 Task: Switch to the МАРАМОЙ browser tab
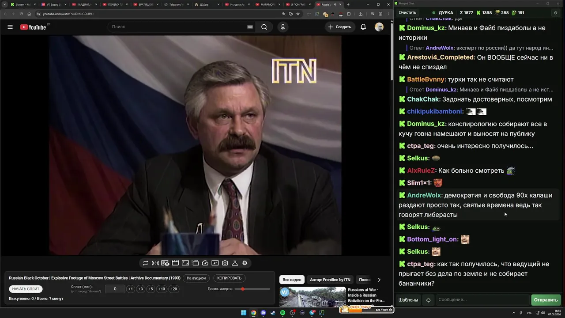coord(269,4)
